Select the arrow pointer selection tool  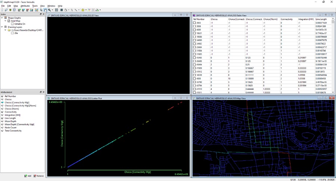click(41, 10)
